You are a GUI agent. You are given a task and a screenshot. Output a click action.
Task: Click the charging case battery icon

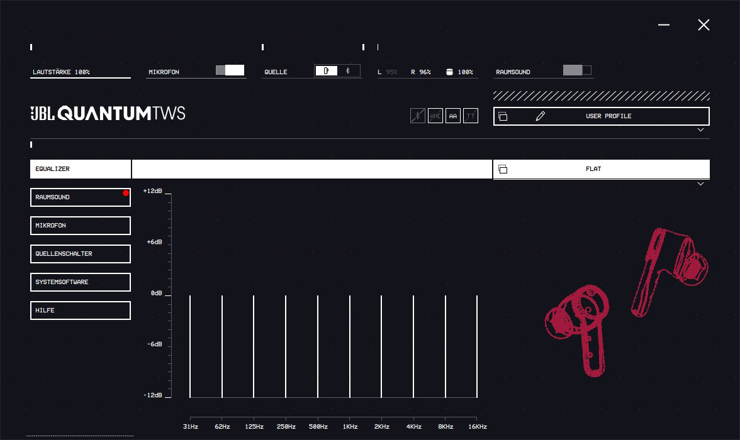[x=449, y=72]
